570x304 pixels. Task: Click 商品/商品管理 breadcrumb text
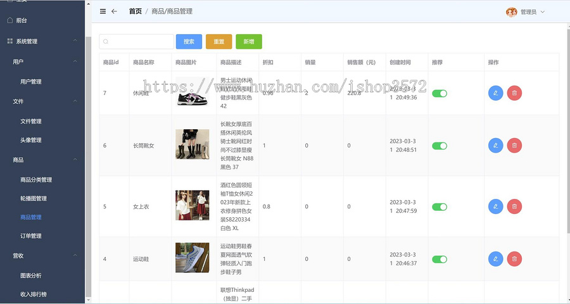pyautogui.click(x=172, y=11)
